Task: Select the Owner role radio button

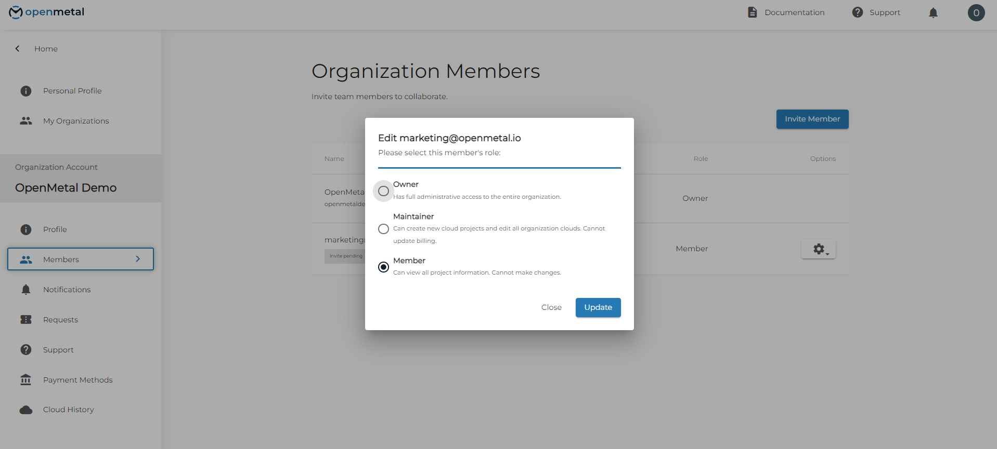Action: pyautogui.click(x=383, y=191)
